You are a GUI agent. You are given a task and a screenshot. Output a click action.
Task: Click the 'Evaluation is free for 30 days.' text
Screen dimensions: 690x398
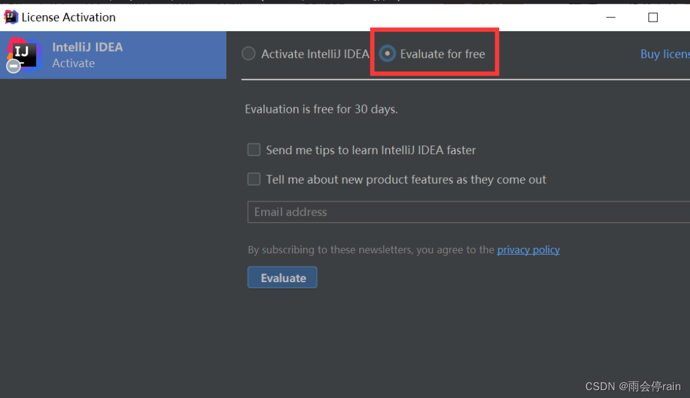[321, 109]
